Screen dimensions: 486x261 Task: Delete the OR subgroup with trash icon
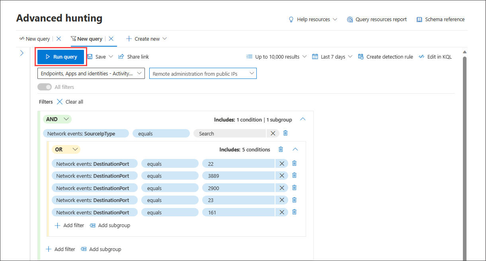pos(281,149)
